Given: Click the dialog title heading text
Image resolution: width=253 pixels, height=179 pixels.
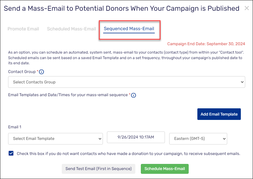Looking at the screenshot, I should [x=121, y=8].
